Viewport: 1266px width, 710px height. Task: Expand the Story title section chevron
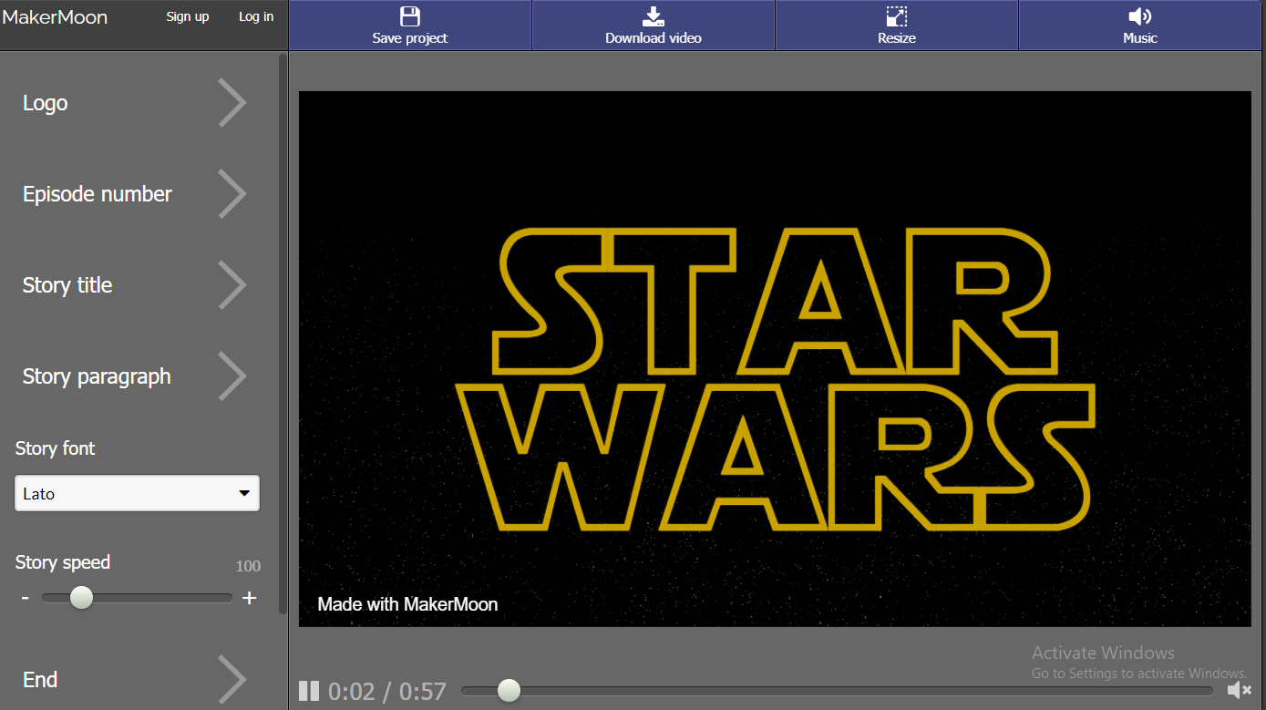pos(232,285)
